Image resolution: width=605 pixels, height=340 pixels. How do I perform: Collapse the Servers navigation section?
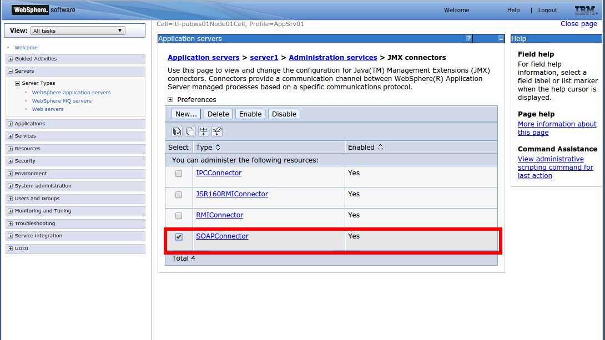tap(11, 72)
